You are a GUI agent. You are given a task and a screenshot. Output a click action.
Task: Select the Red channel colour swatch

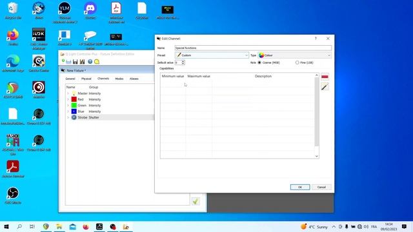[74, 99]
